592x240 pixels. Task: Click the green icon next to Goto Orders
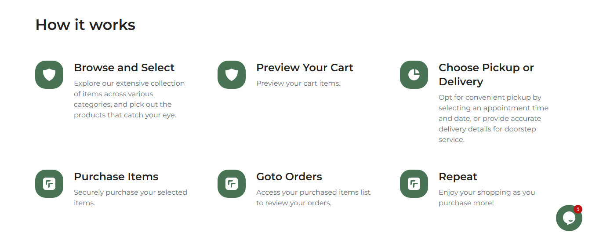tap(232, 184)
